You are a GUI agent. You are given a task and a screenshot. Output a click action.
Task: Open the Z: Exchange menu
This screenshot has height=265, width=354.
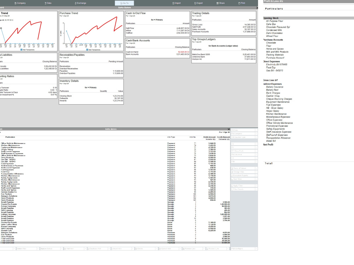[80, 3]
